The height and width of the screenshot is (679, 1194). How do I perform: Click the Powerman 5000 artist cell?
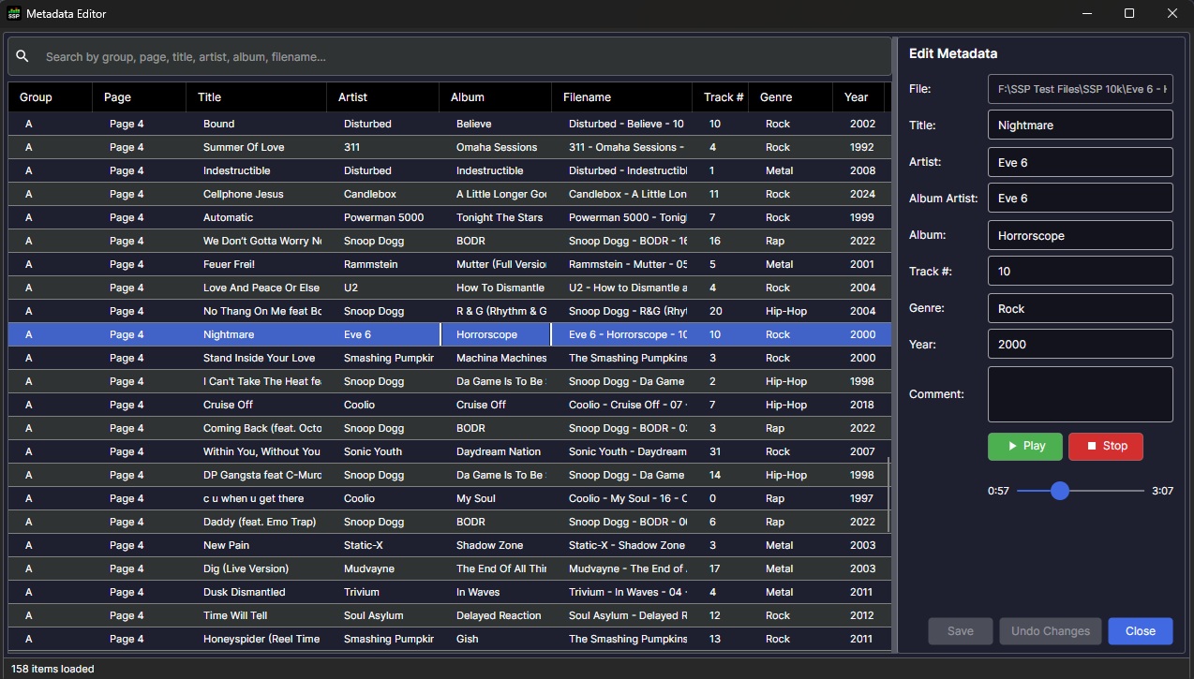[x=383, y=217]
